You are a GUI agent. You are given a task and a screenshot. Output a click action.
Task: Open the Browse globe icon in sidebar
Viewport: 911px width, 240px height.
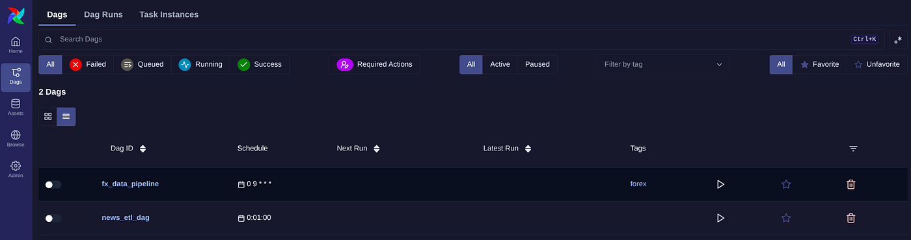tap(16, 139)
